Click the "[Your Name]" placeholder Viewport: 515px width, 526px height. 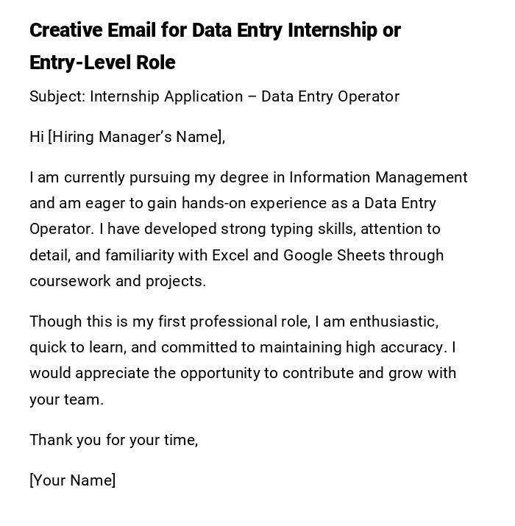point(72,480)
